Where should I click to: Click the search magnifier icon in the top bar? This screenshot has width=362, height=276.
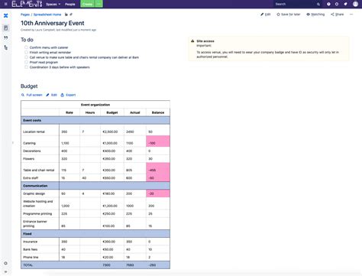click(318, 4)
